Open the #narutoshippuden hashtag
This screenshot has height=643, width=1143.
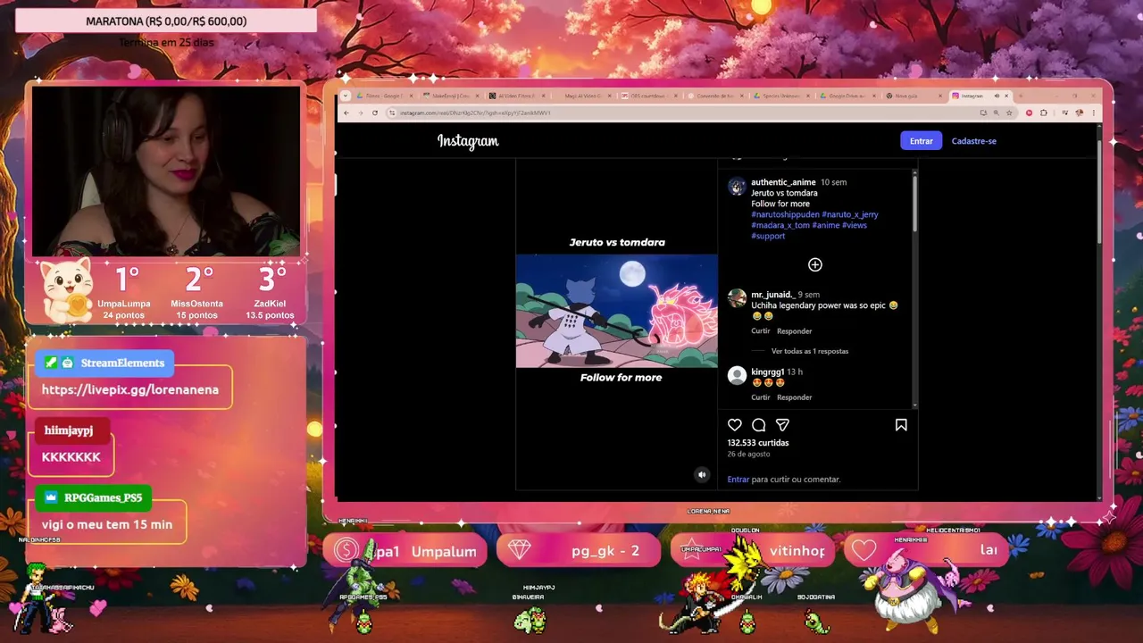coord(786,214)
